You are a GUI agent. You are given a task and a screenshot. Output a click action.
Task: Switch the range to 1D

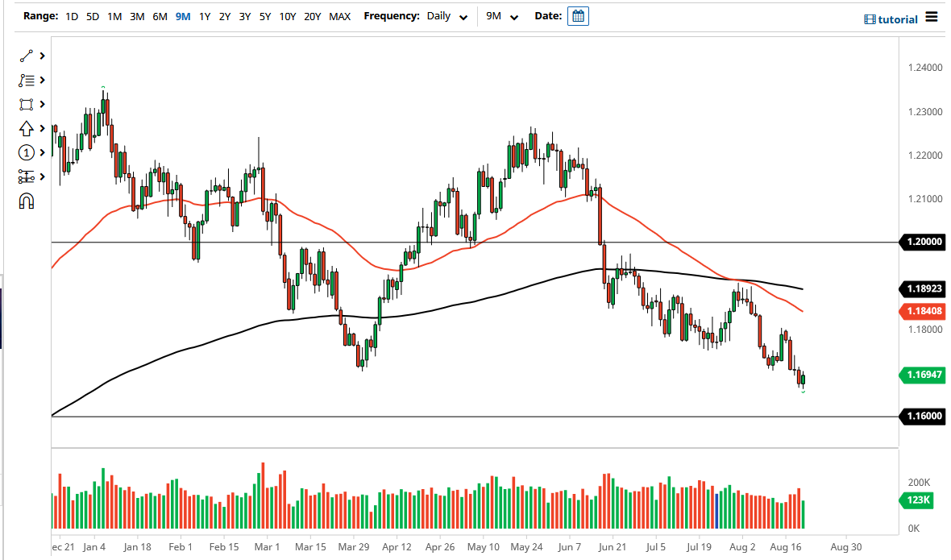[x=72, y=16]
